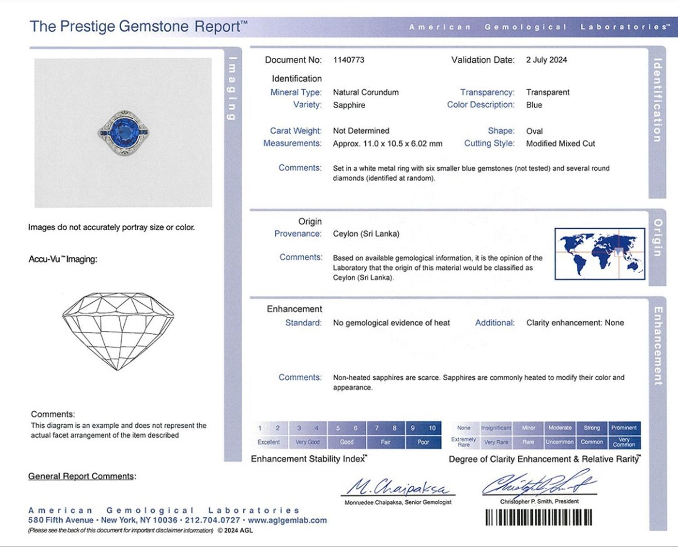Click the 'Blue' color description value
The width and height of the screenshot is (678, 547).
534,105
